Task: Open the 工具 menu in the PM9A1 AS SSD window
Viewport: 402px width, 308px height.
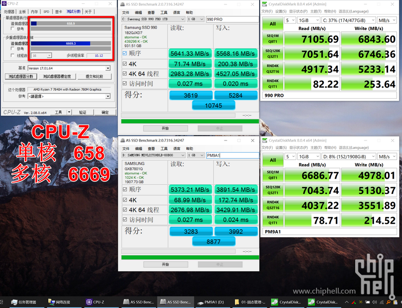Action: point(164,149)
